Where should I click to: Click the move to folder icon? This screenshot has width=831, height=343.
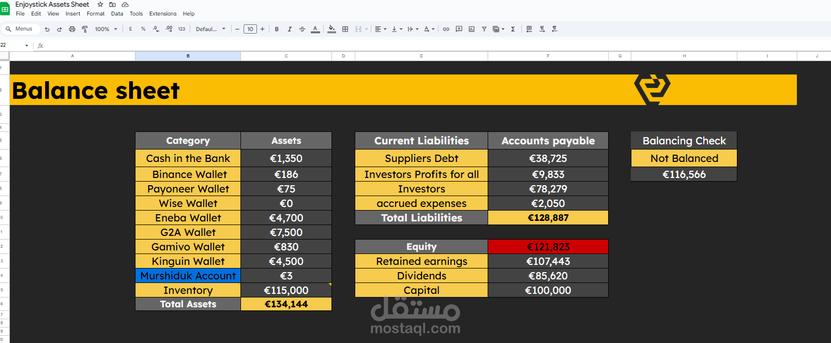click(112, 4)
